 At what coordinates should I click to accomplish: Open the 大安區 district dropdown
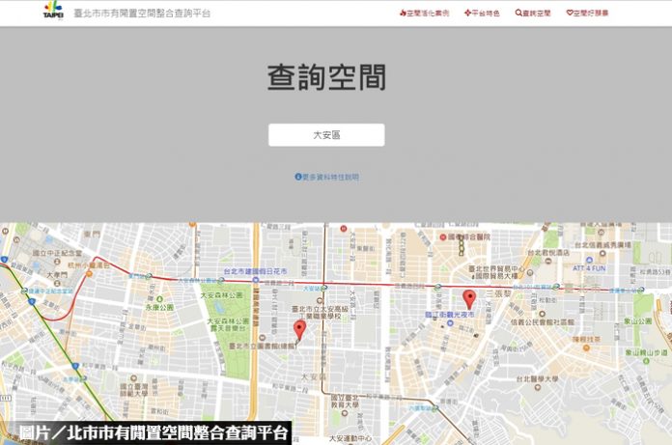(326, 135)
